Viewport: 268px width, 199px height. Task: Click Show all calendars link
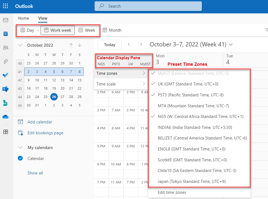35,173
